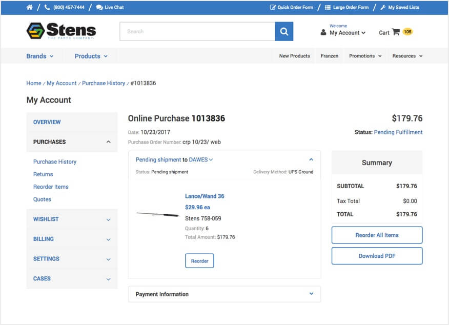This screenshot has height=325, width=449.
Task: Collapse the Purchases sidebar section
Action: pyautogui.click(x=108, y=142)
